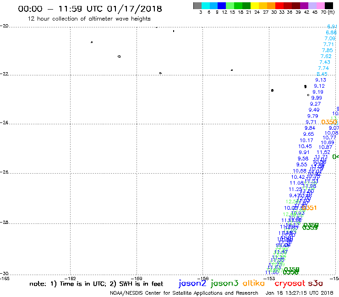This screenshot has height=297, width=339.
Task: Click the wave height value 8.45
Action: [x=322, y=74]
